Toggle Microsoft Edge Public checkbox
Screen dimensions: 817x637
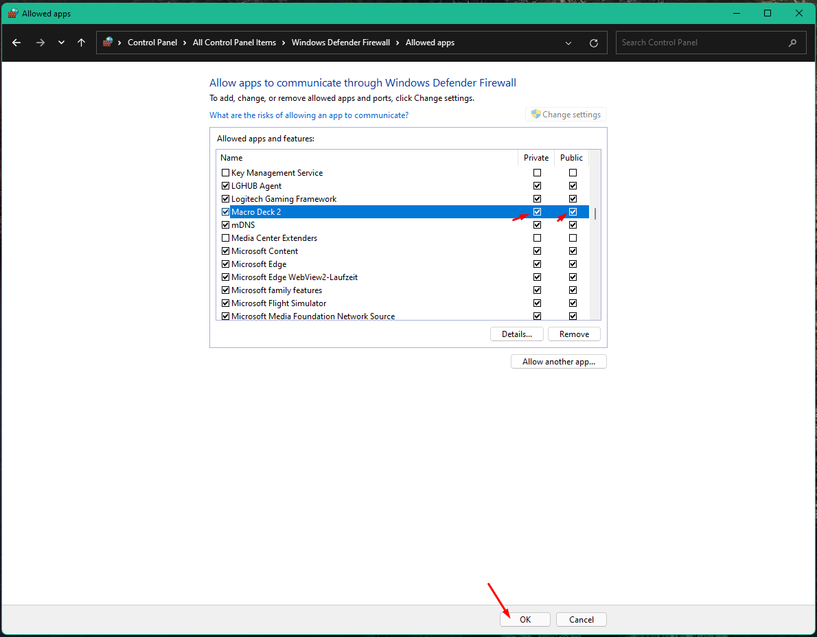pos(573,264)
